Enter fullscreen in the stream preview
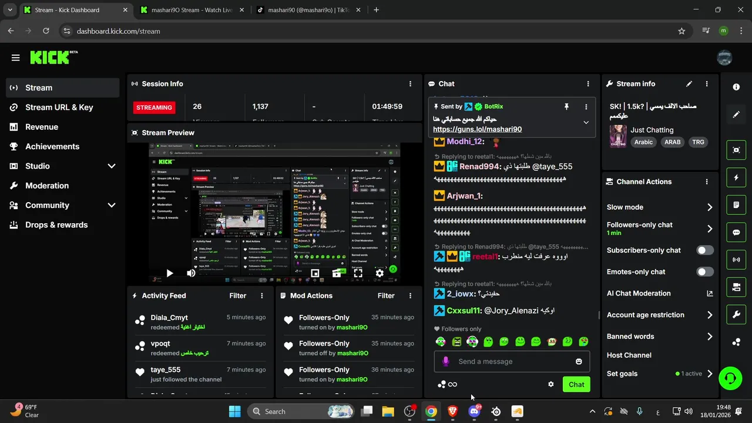Image resolution: width=752 pixels, height=423 pixels. [x=358, y=273]
